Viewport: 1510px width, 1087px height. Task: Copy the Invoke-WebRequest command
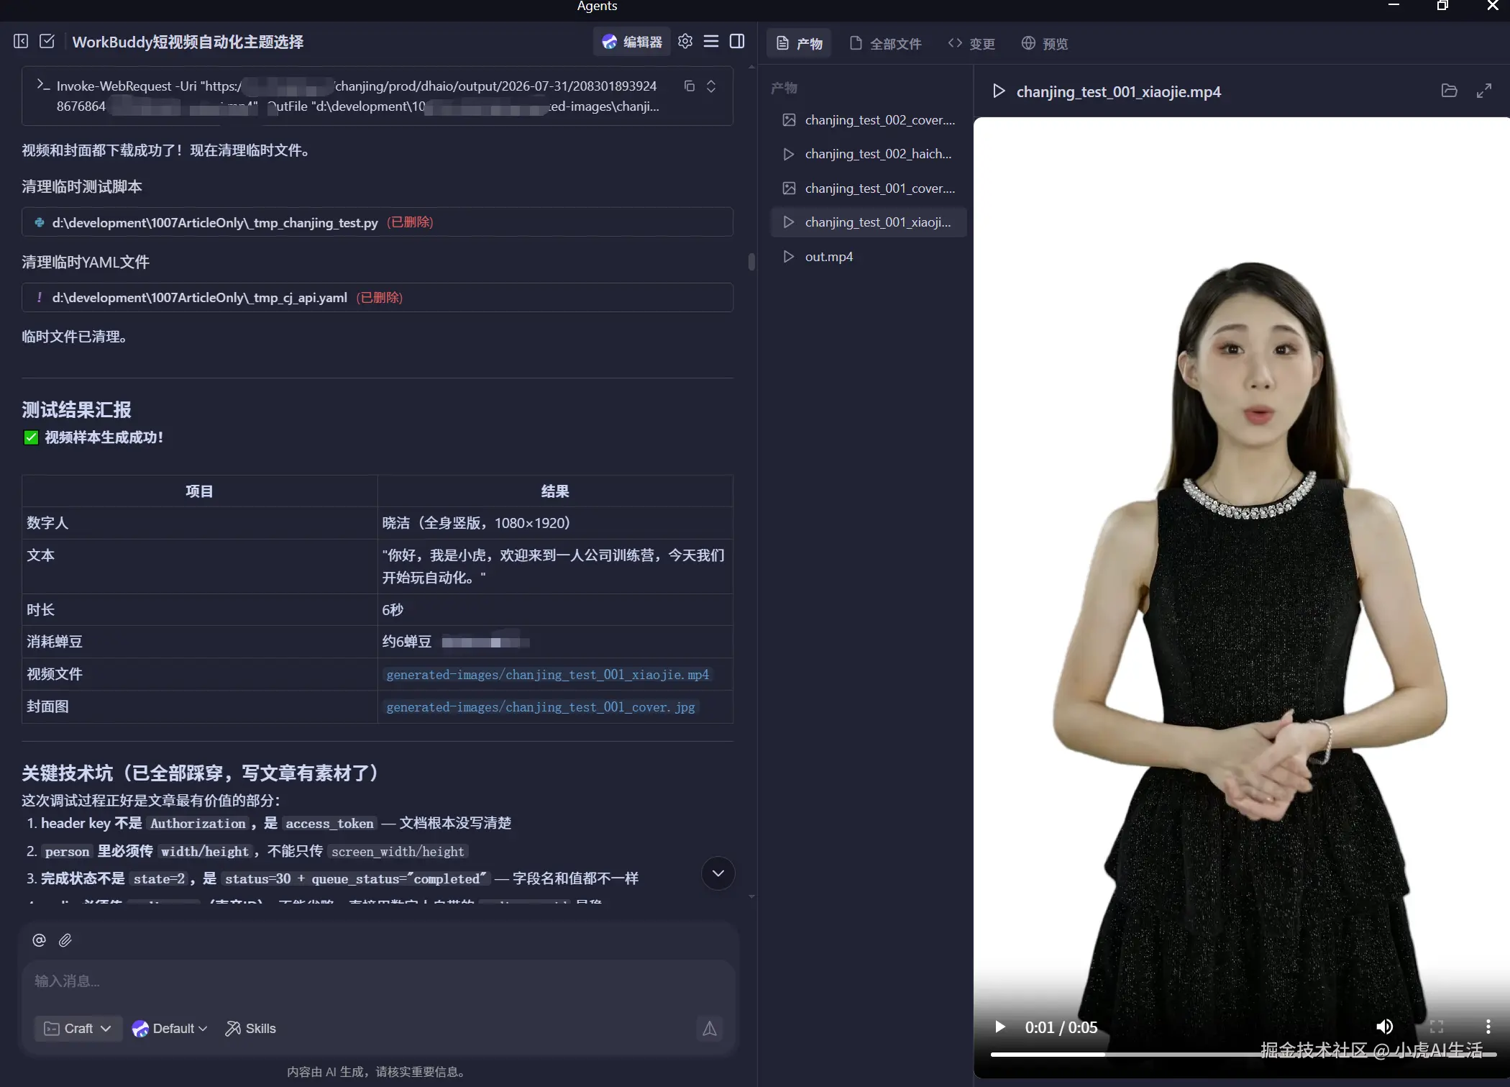(689, 86)
